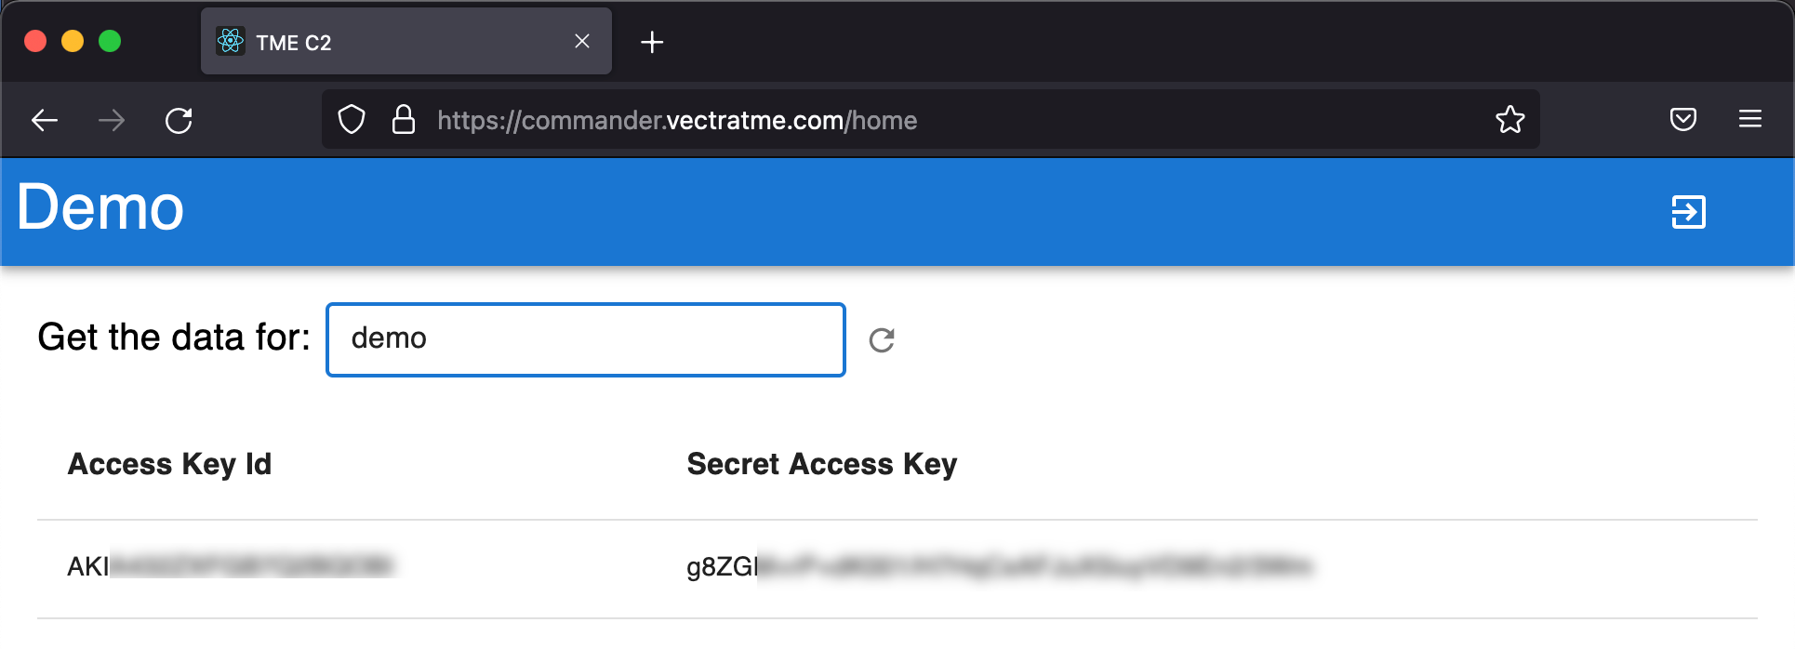
Task: Open the Firefox hamburger menu
Action: pyautogui.click(x=1749, y=120)
